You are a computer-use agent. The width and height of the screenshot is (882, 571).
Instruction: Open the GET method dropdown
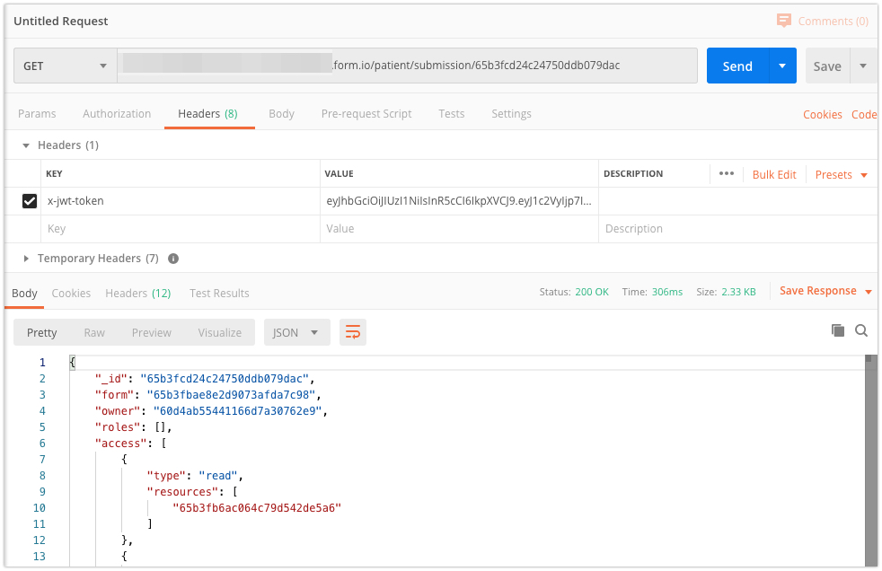pyautogui.click(x=65, y=66)
